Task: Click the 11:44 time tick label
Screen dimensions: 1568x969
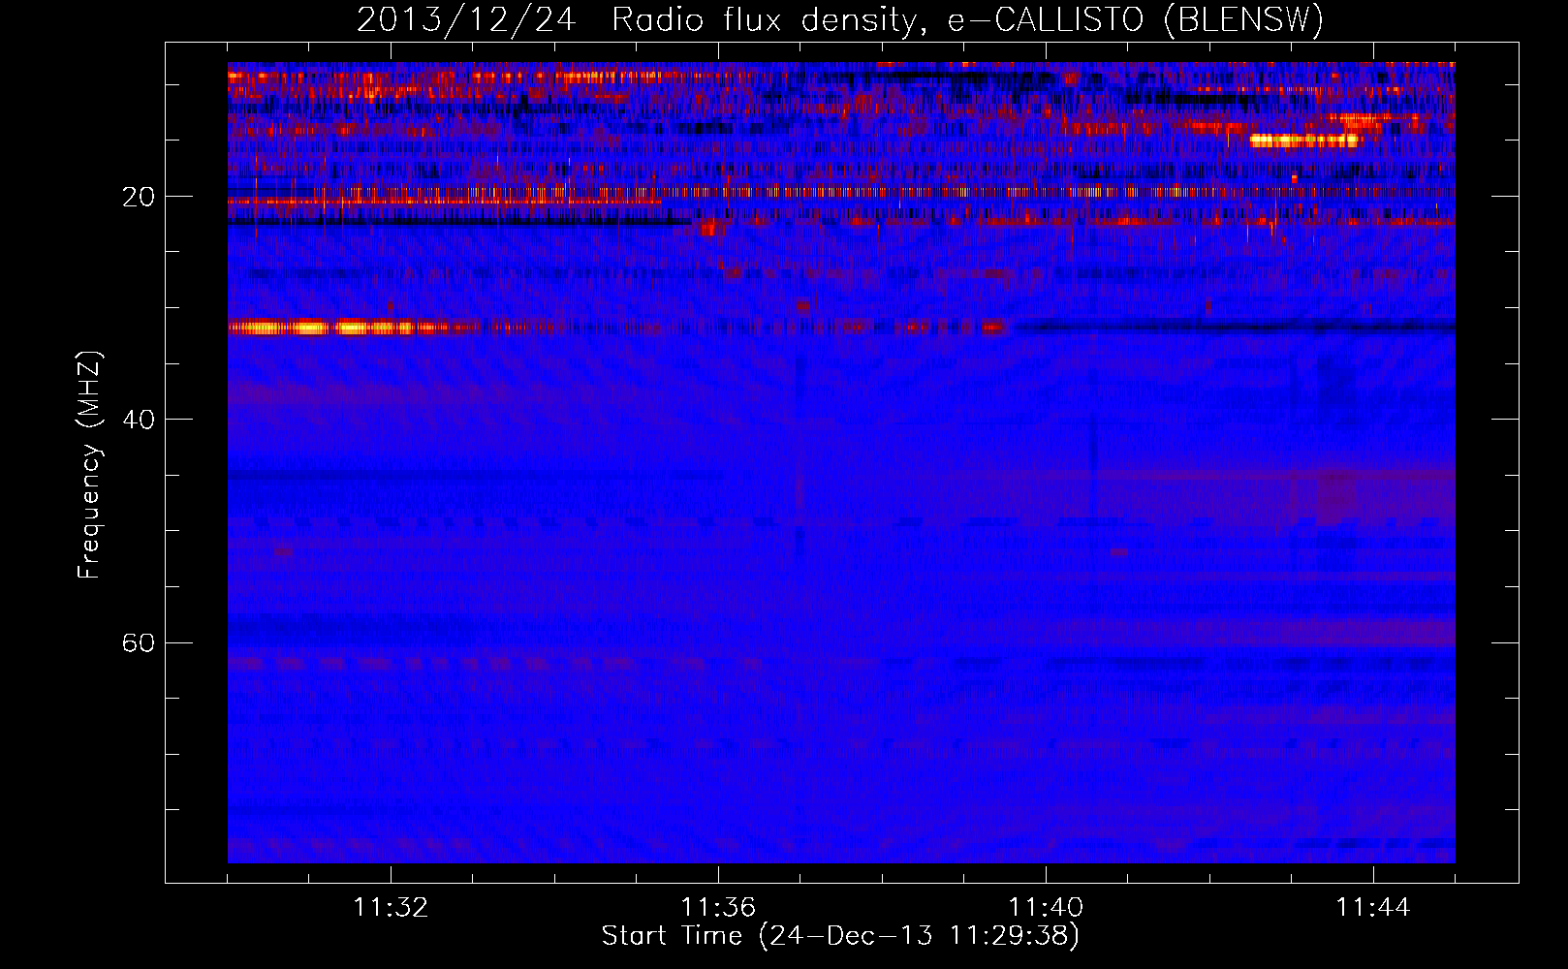Action: [x=1373, y=908]
